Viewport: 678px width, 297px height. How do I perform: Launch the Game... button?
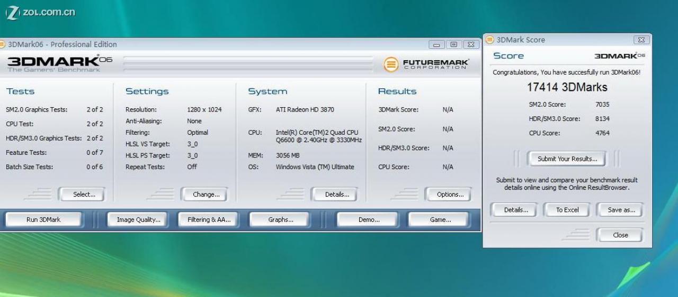(440, 220)
